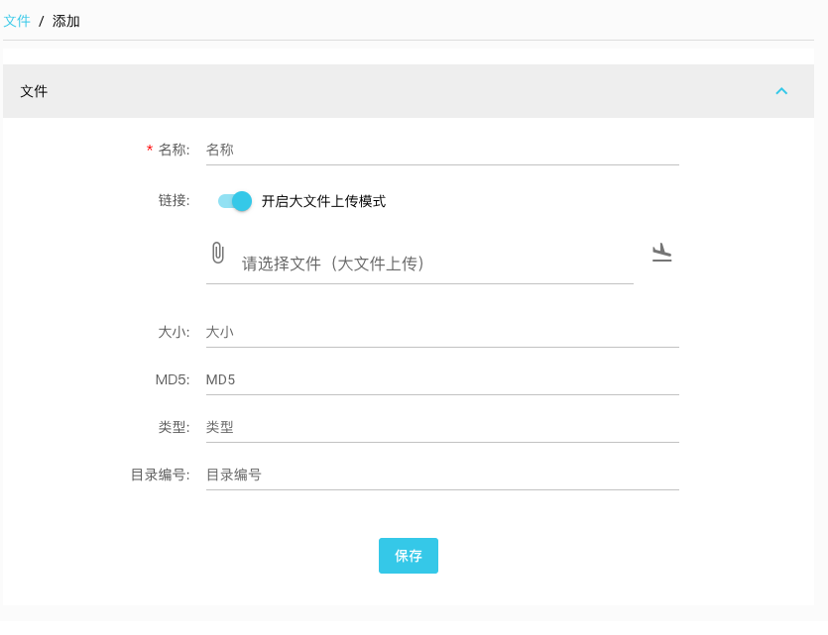
Task: Select the 添加 breadcrumb entry
Action: (x=65, y=21)
